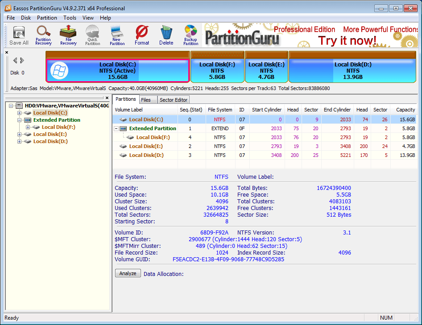The image size is (422, 325).
Task: Create a New Partition from toolbar
Action: click(117, 36)
